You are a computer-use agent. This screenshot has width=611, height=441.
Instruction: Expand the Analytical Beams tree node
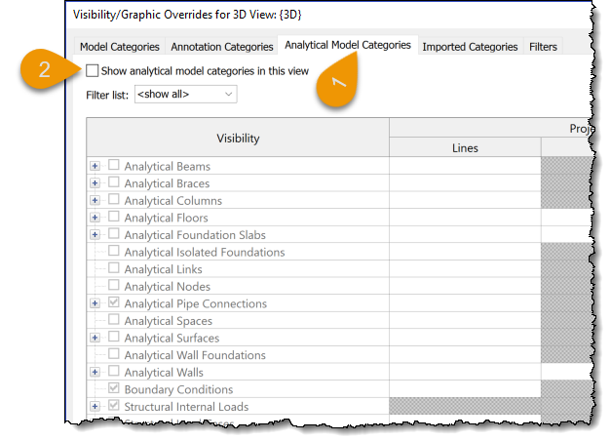[95, 167]
